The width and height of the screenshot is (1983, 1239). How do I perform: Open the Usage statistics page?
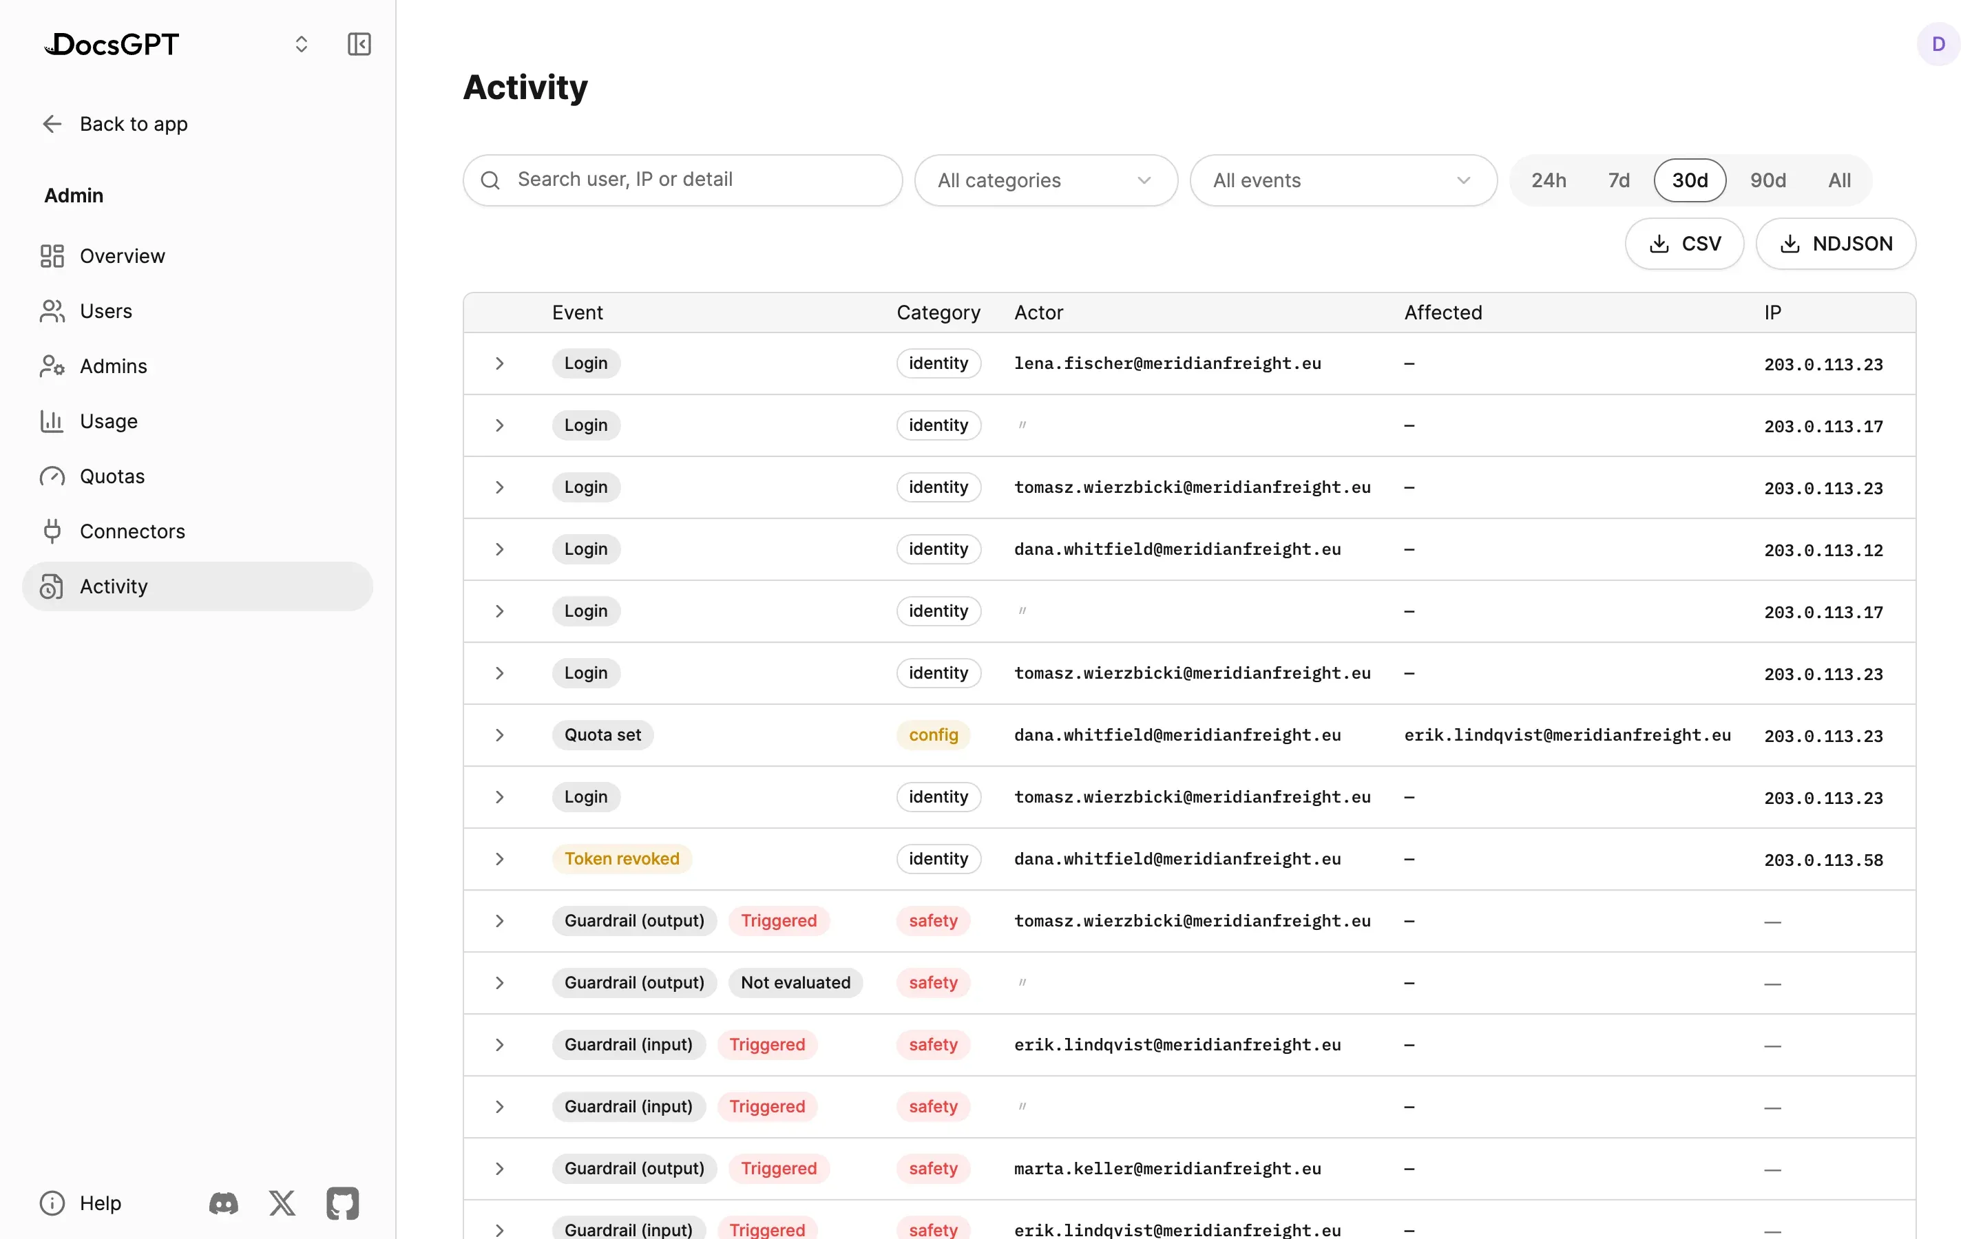pyautogui.click(x=198, y=421)
